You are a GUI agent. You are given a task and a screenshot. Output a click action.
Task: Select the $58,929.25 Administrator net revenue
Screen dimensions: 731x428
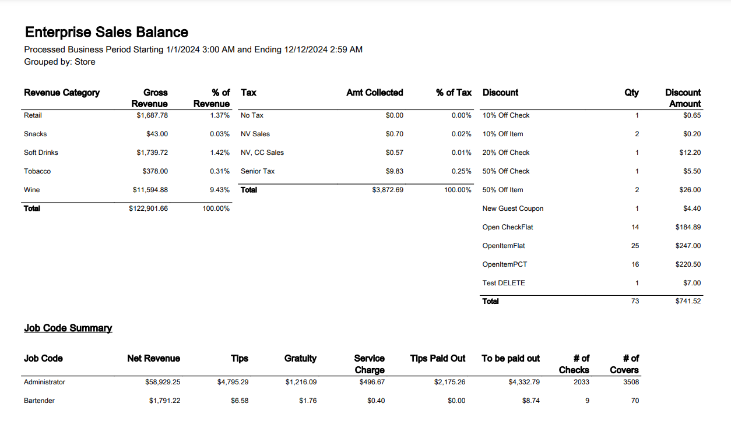[163, 382]
